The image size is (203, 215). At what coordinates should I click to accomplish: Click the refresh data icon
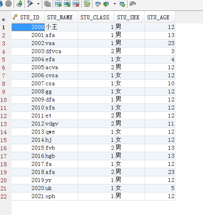pos(106,4)
